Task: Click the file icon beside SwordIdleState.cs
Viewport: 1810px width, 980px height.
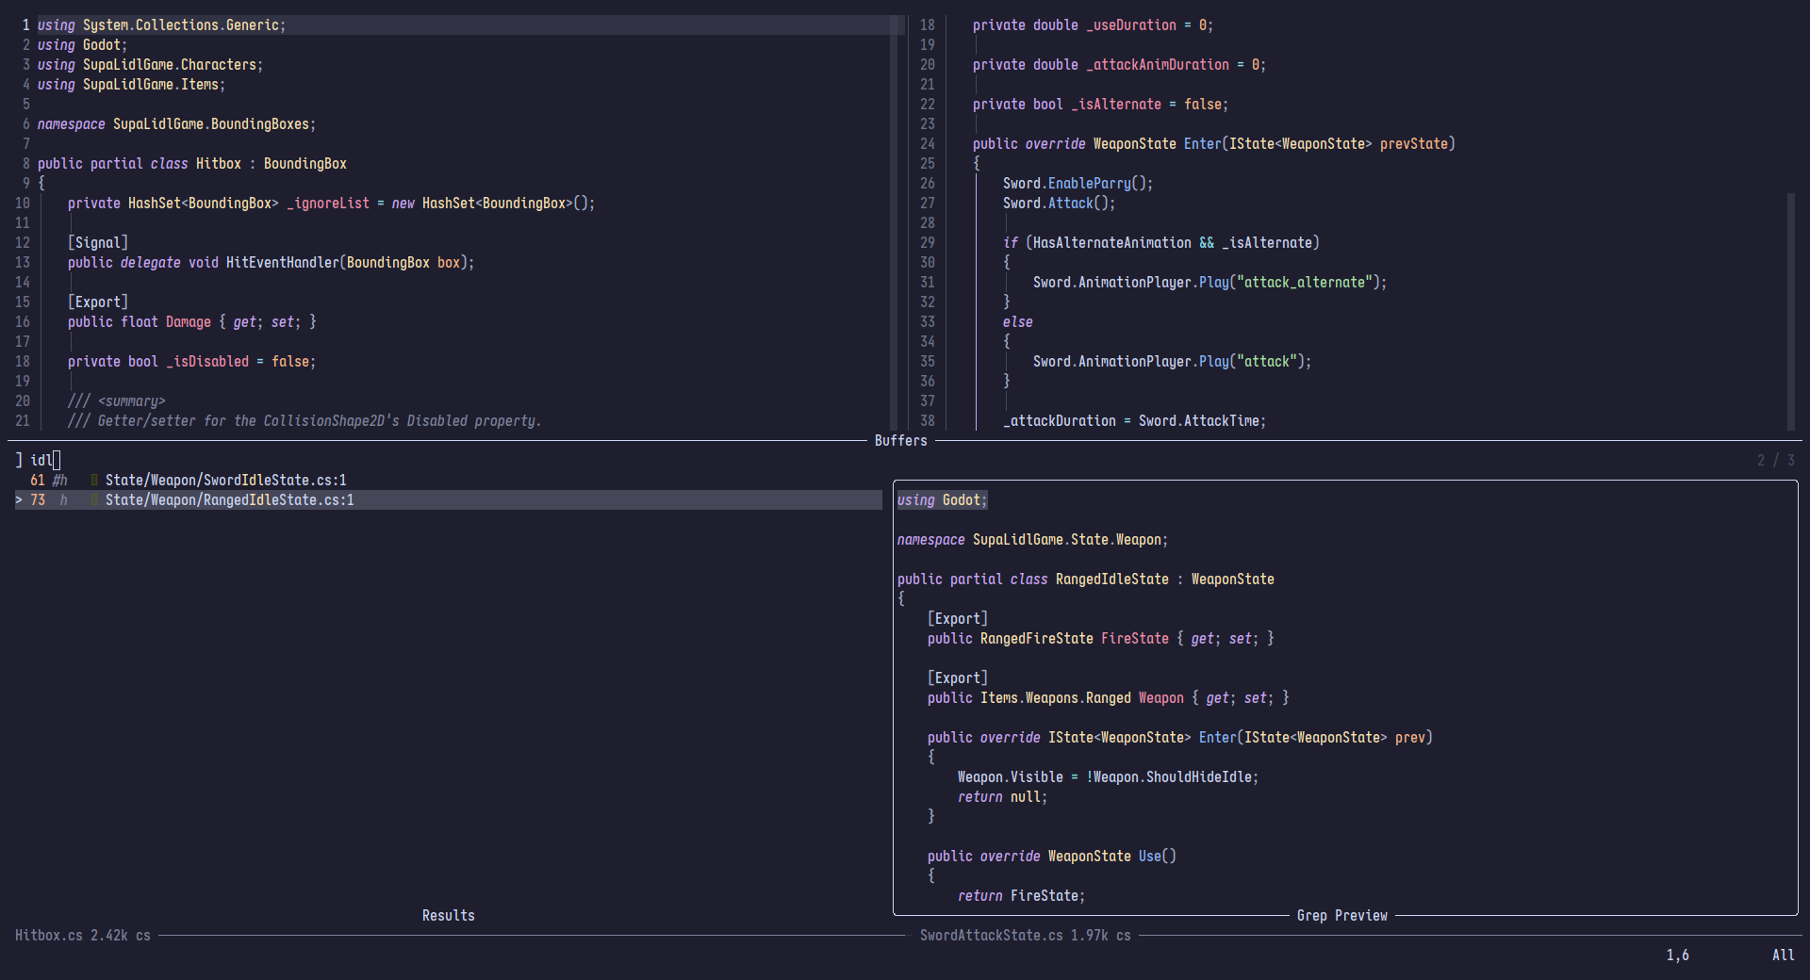Action: [x=94, y=481]
